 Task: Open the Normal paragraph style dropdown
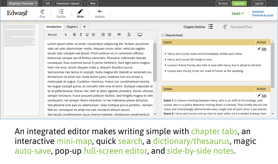coord(57,35)
